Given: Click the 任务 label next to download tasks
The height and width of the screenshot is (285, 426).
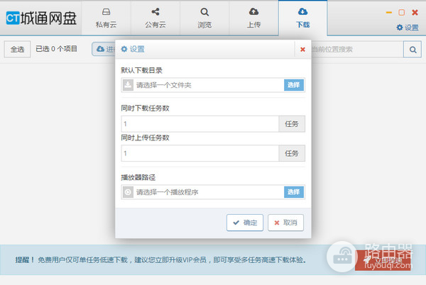Looking at the screenshot, I should [x=292, y=124].
